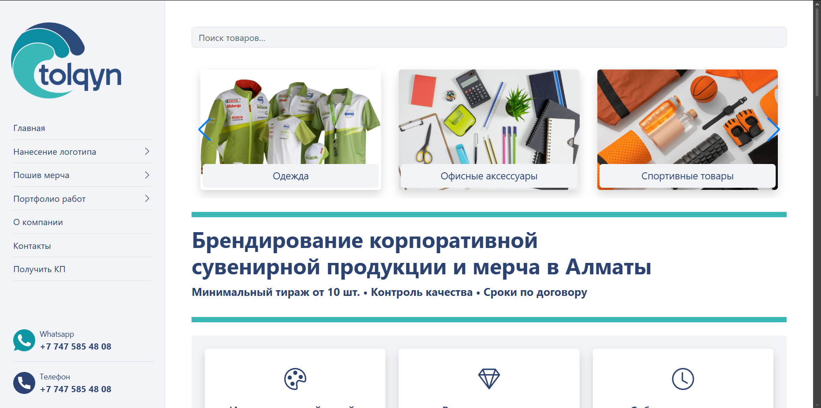
Task: Click Телефон number +7 747 585 48 08
Action: pos(76,389)
